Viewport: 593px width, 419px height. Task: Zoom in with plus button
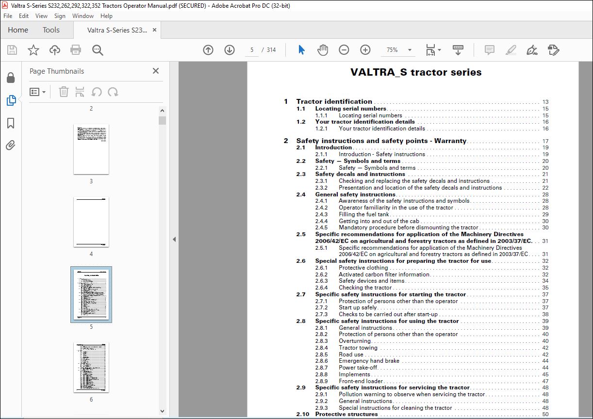pos(365,50)
